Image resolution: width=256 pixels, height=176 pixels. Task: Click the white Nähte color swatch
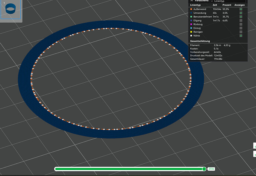coord(191,36)
